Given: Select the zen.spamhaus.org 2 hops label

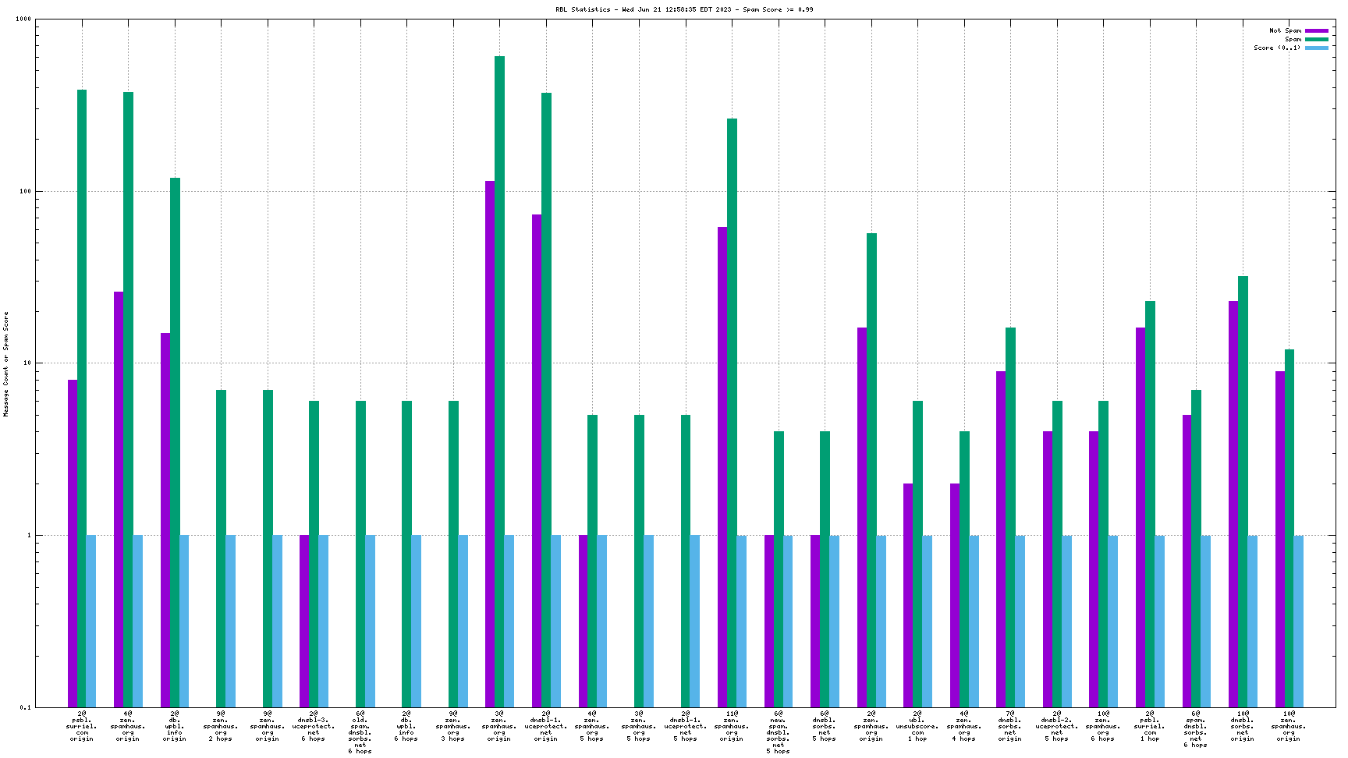Looking at the screenshot, I should pos(221,726).
